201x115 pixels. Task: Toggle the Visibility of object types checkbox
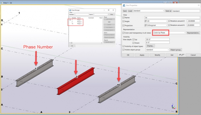124,46
